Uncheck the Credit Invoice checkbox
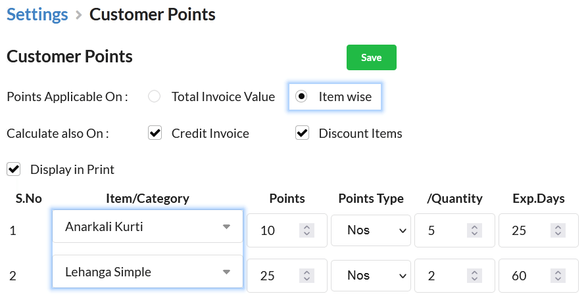This screenshot has width=588, height=298. tap(155, 133)
